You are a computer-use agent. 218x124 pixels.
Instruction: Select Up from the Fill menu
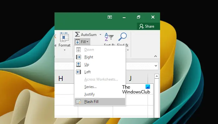pyautogui.click(x=100, y=64)
